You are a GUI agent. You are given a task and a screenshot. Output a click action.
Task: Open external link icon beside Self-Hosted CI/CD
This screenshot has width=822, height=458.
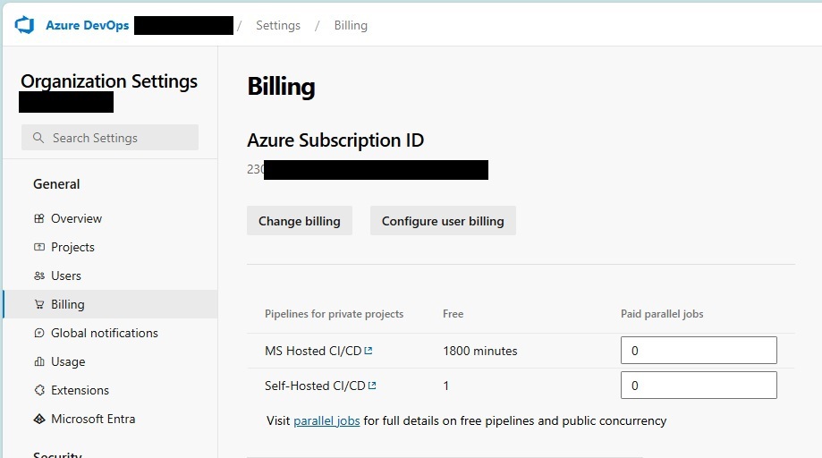pos(372,386)
